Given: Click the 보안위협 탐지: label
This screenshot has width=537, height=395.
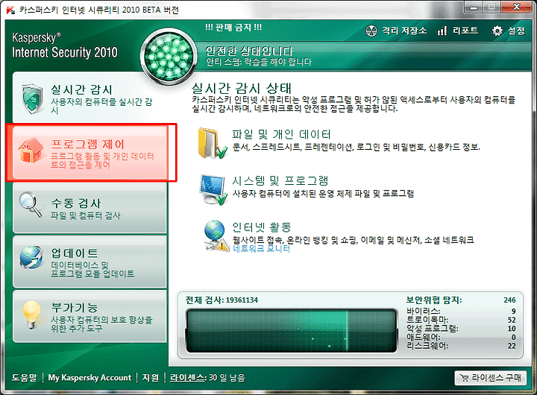Looking at the screenshot, I should click(x=433, y=300).
